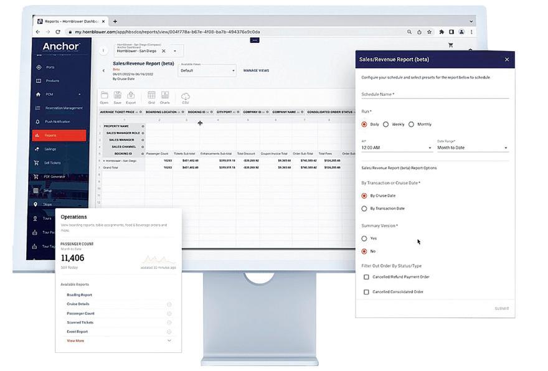548x371 pixels.
Task: Open the Event Report link
Action: [77, 332]
